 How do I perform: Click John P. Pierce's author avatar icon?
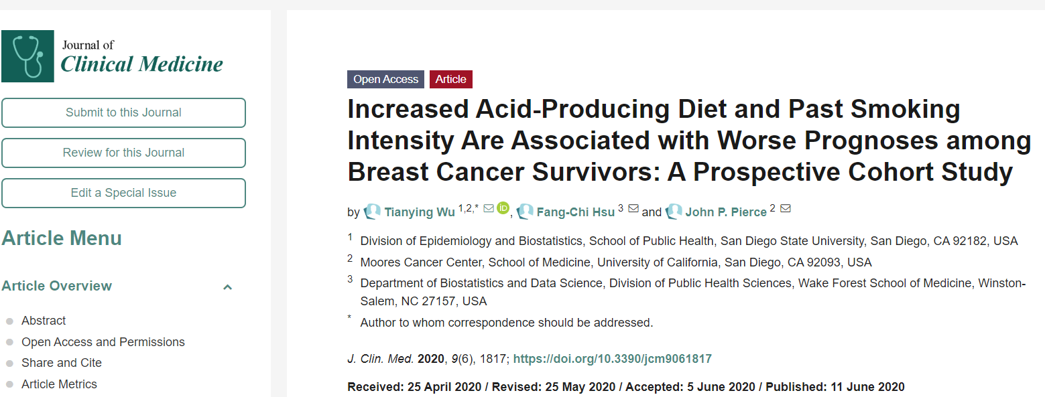674,212
